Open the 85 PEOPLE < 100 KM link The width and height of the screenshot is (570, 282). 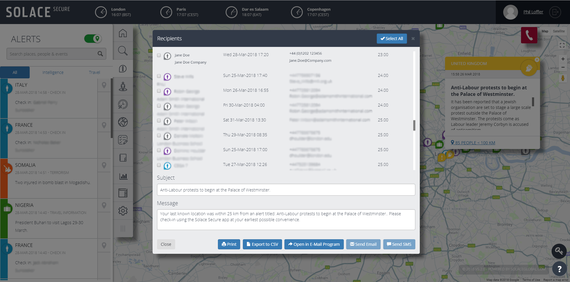pyautogui.click(x=473, y=143)
